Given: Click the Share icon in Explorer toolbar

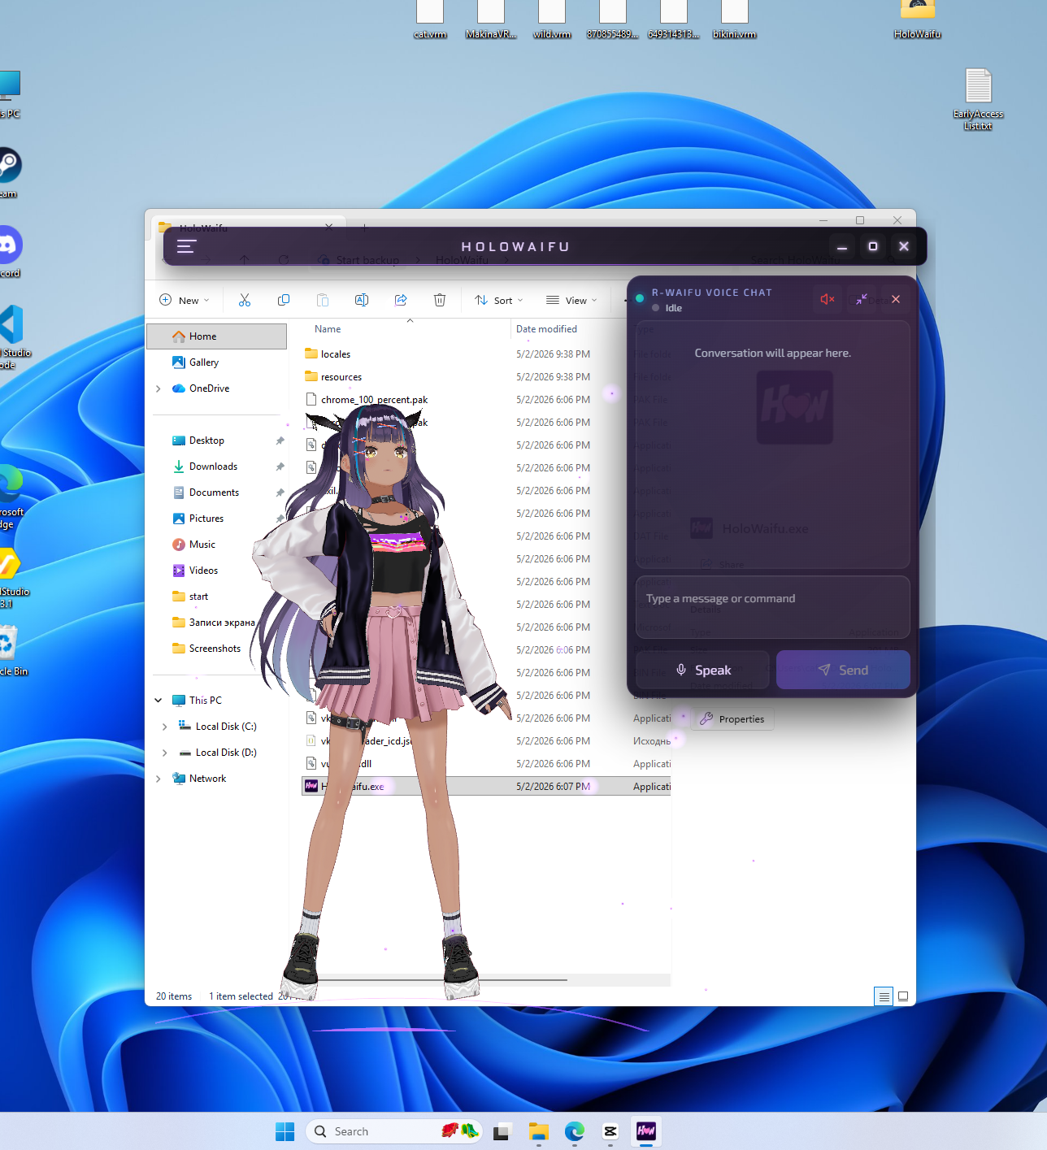Looking at the screenshot, I should click(x=401, y=300).
